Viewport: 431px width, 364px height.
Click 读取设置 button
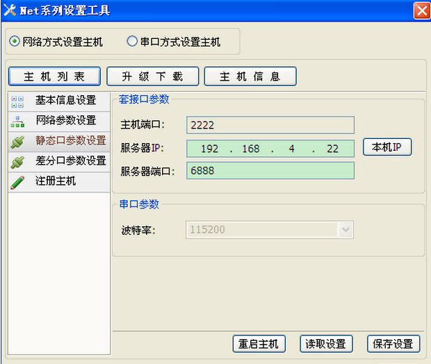point(326,344)
